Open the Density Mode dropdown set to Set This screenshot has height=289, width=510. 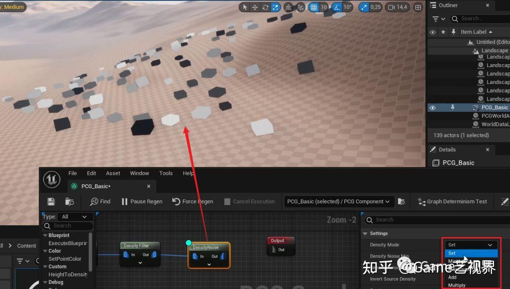(x=471, y=245)
